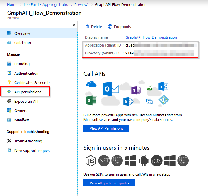
Task: Click the Call APIs heading
Action: click(x=94, y=74)
